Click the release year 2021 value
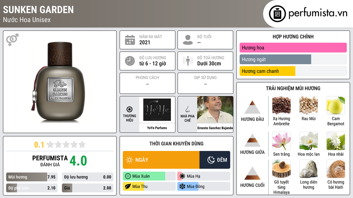Viewport: 353px width, 198px height. click(144, 42)
